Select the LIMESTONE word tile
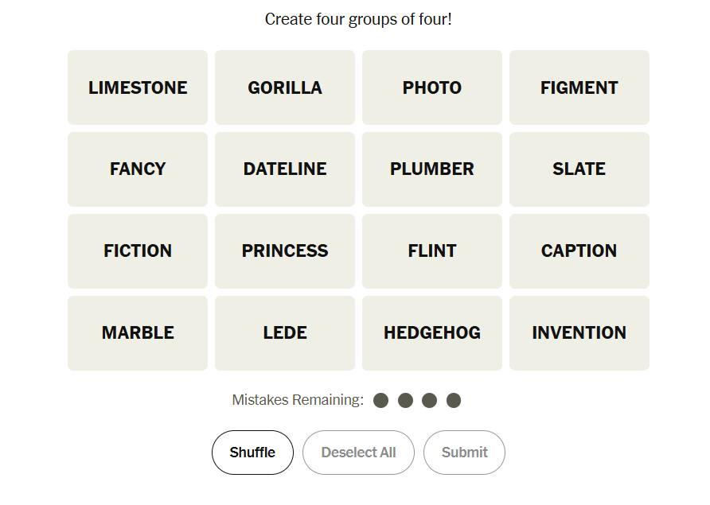Image resolution: width=710 pixels, height=505 pixels. [138, 87]
